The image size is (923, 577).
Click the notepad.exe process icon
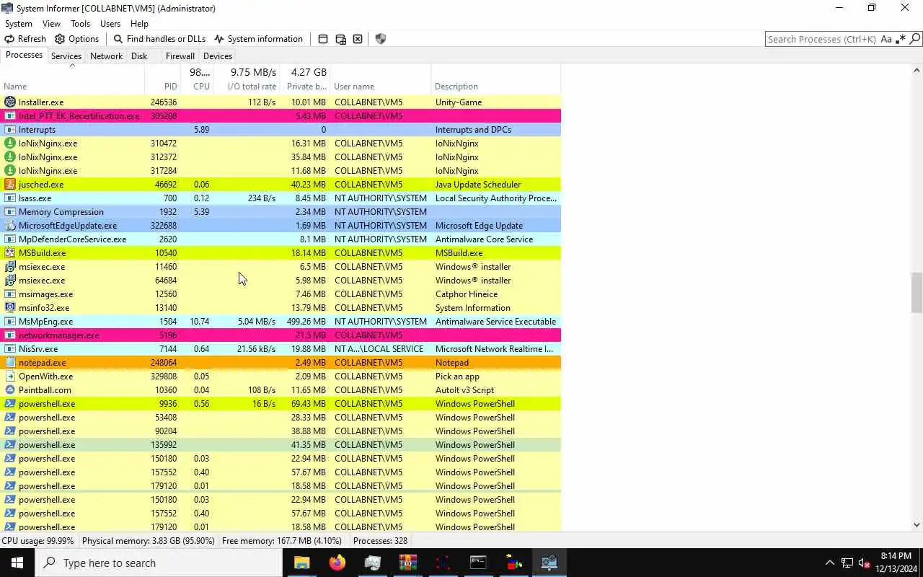point(10,363)
